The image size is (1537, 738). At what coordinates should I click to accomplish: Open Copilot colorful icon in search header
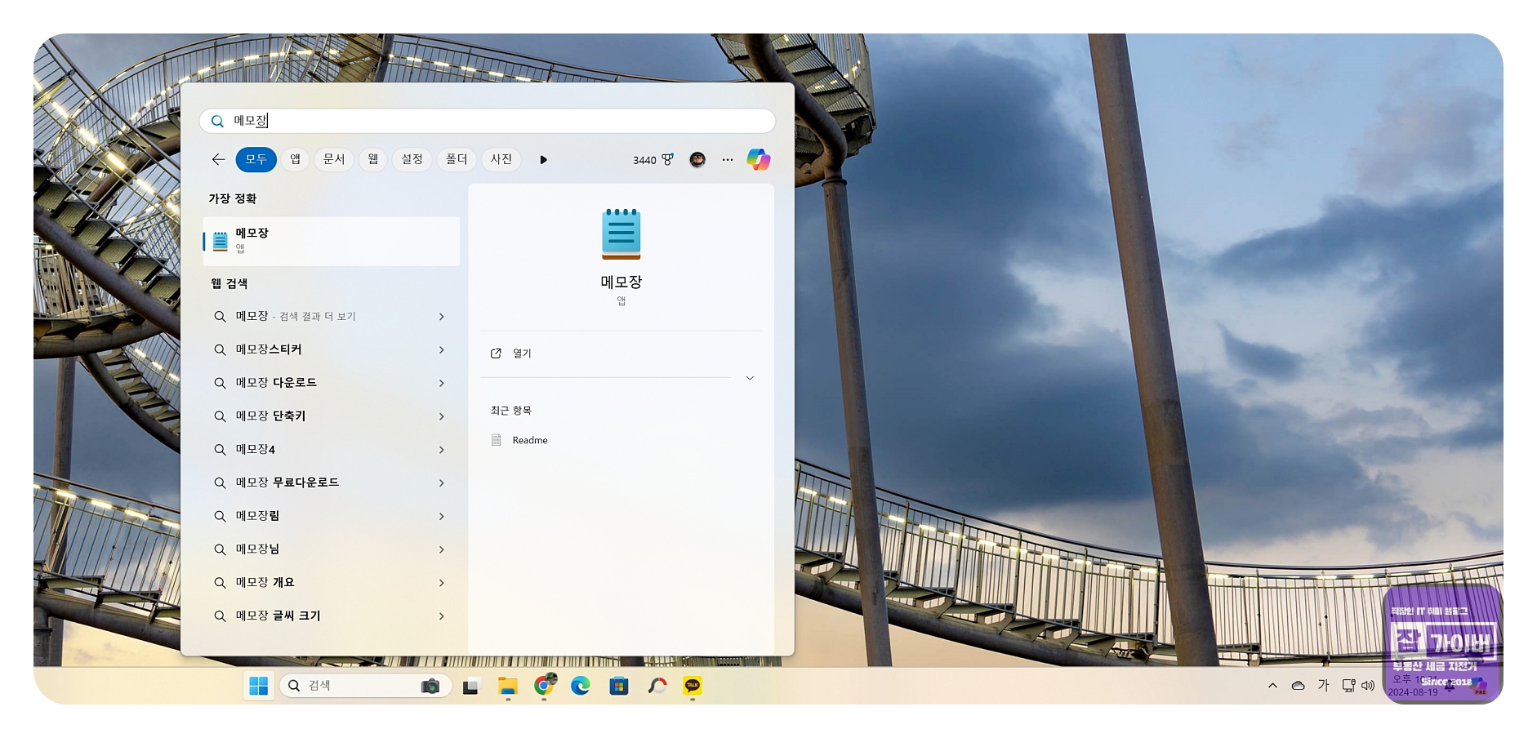point(759,159)
